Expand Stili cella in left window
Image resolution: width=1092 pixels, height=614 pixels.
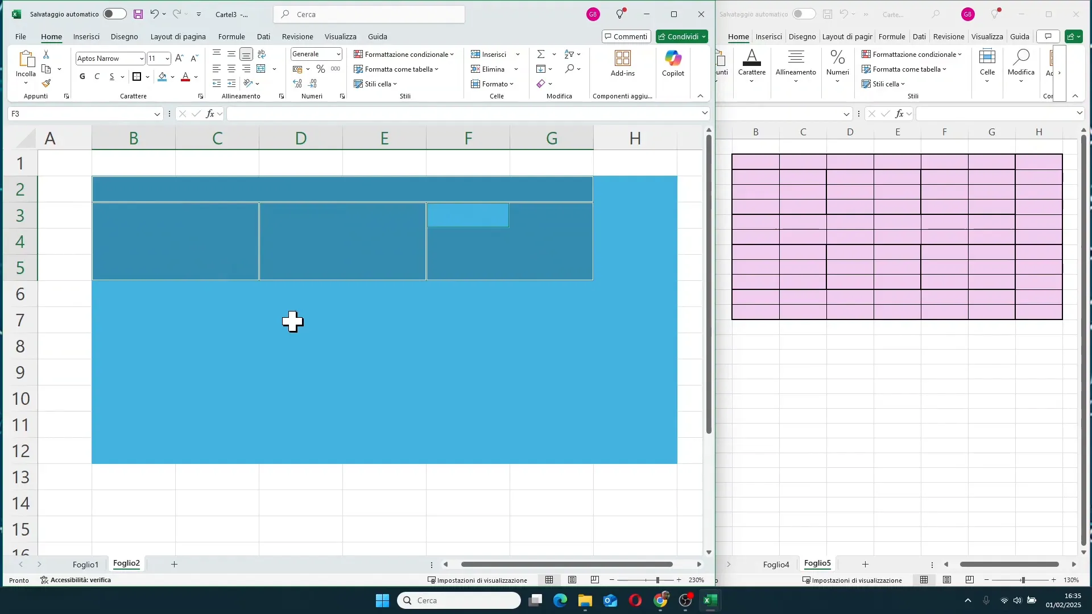[x=375, y=84]
